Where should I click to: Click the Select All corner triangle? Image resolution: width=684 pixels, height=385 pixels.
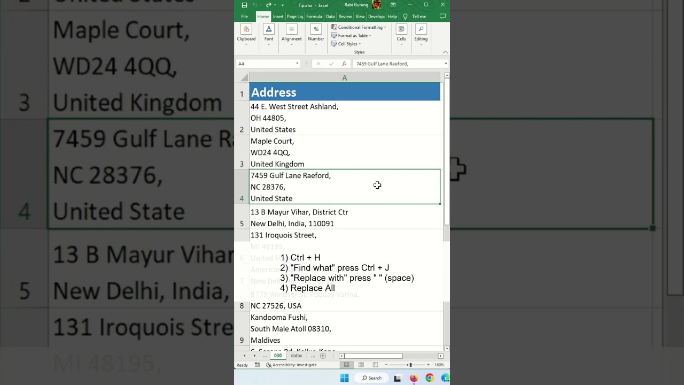pos(244,78)
